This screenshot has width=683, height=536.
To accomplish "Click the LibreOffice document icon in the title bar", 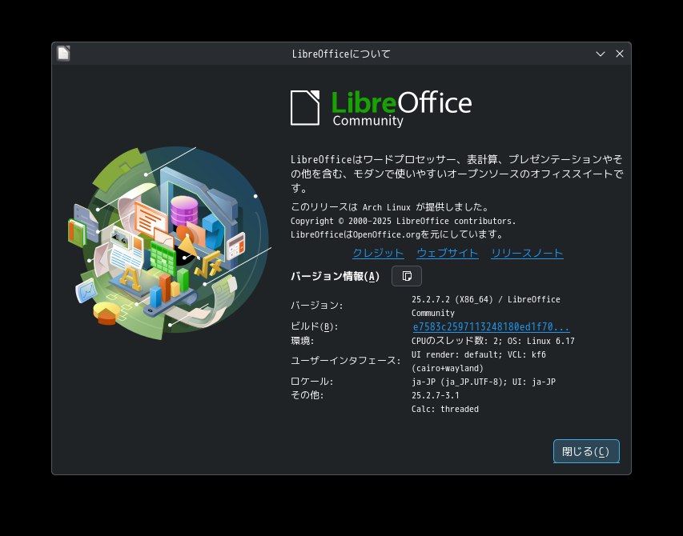I will pyautogui.click(x=63, y=54).
